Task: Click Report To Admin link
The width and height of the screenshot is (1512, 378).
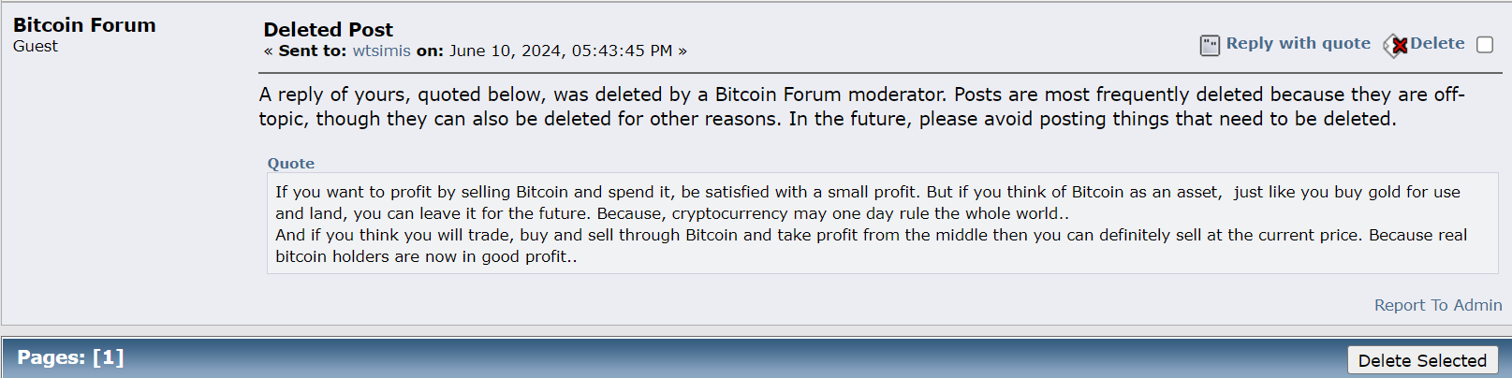Action: click(1438, 305)
